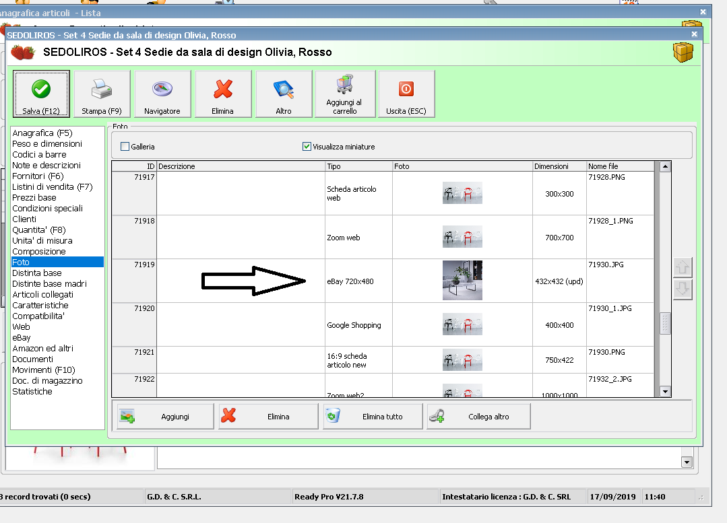Click the Dimensioni column header
727x523 pixels.
pos(560,166)
